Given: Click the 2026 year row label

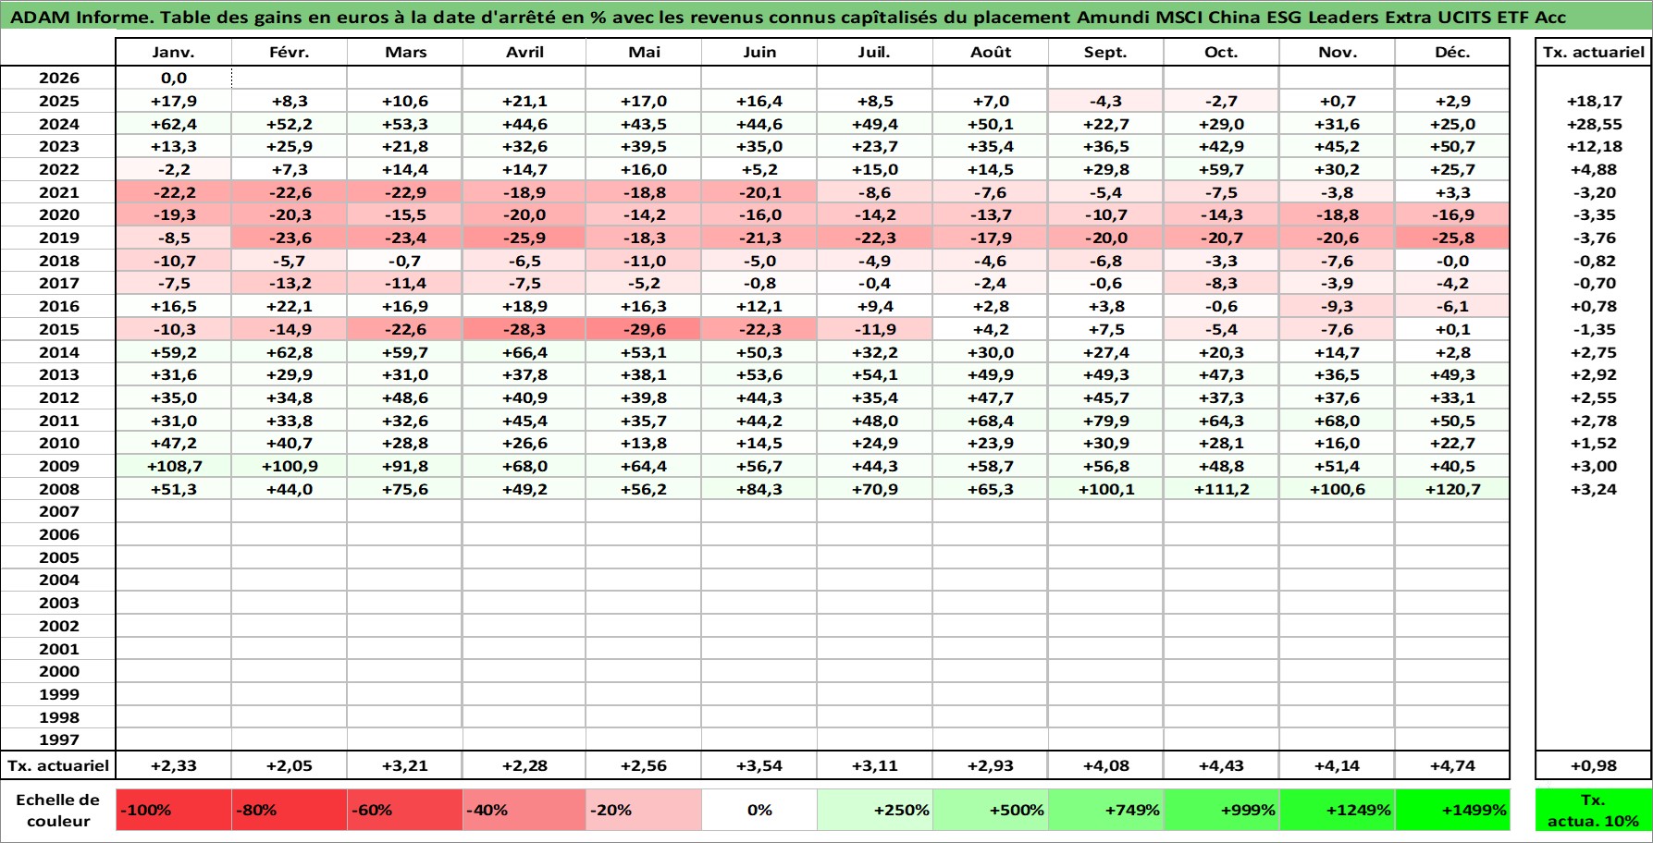Looking at the screenshot, I should coord(58,79).
